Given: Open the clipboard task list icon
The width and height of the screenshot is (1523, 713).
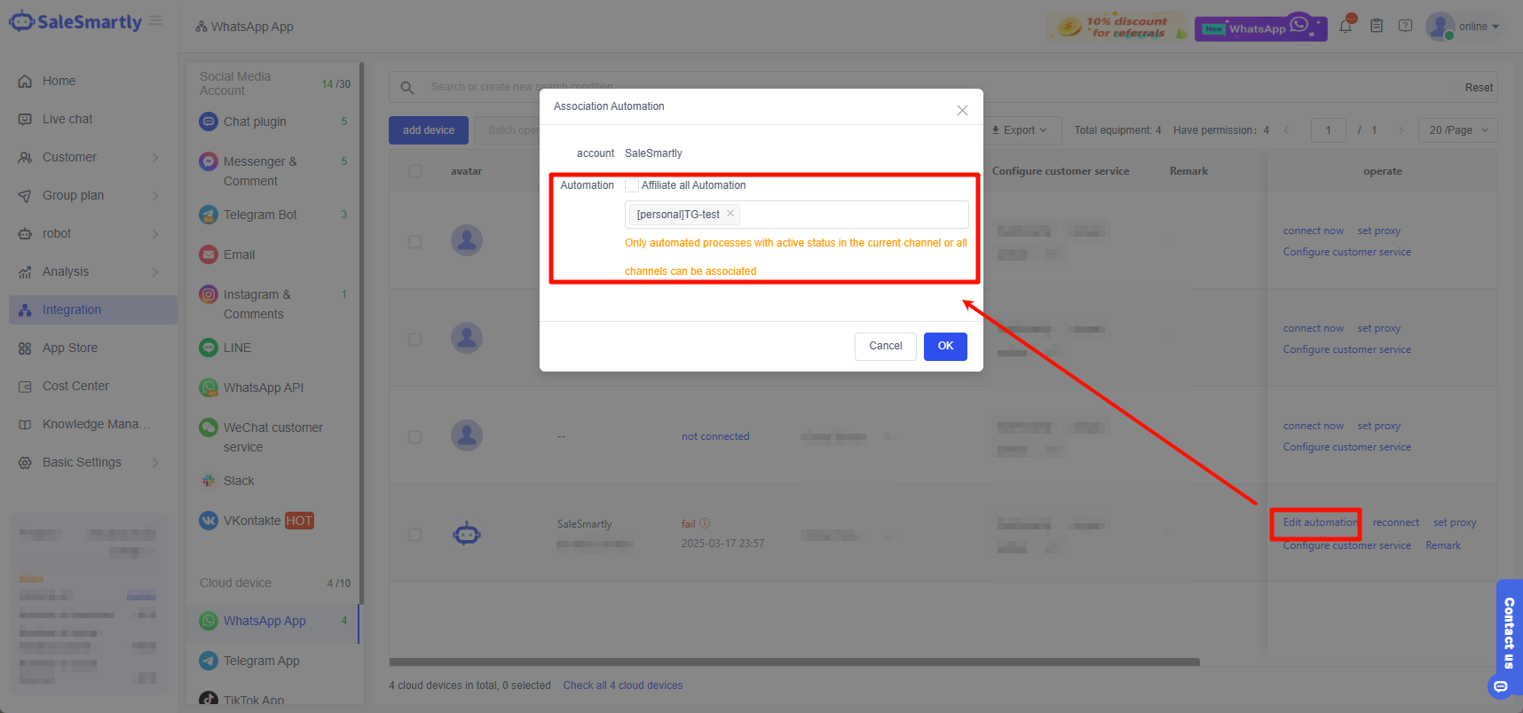Looking at the screenshot, I should point(1377,26).
